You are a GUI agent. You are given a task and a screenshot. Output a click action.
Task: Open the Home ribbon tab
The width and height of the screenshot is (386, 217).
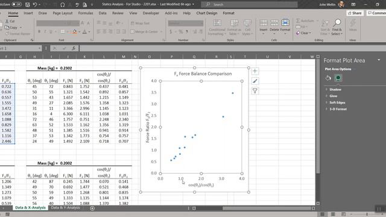13,13
